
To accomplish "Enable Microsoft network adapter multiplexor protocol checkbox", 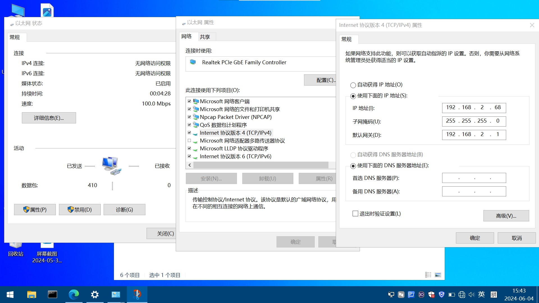I will coord(189,141).
